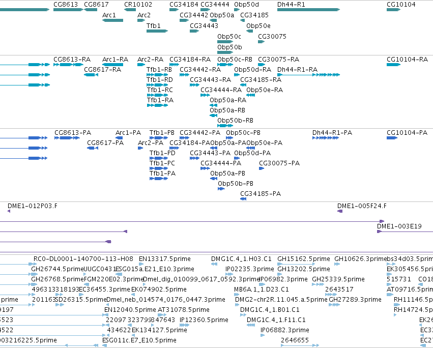Open protein Arc2-PA
Screen dimensions: 433x348
[140, 148]
